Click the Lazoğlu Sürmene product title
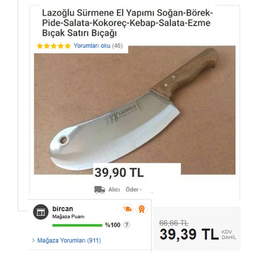Viewport: 258px width, 258px height. [x=127, y=23]
